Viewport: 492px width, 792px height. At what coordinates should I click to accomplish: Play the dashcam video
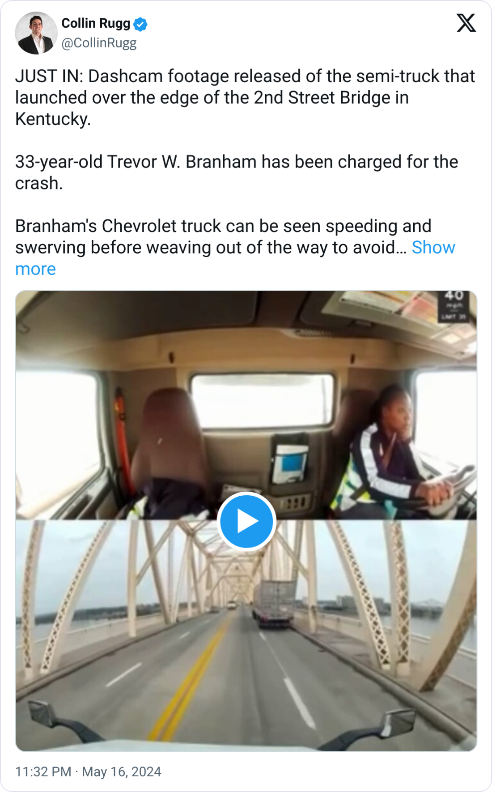pos(246,521)
